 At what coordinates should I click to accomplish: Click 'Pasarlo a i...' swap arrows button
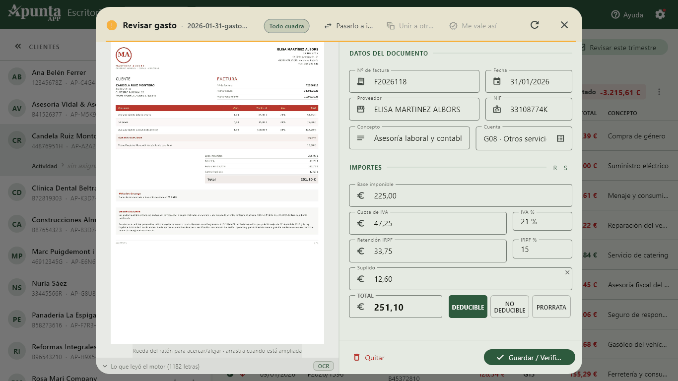pyautogui.click(x=348, y=26)
